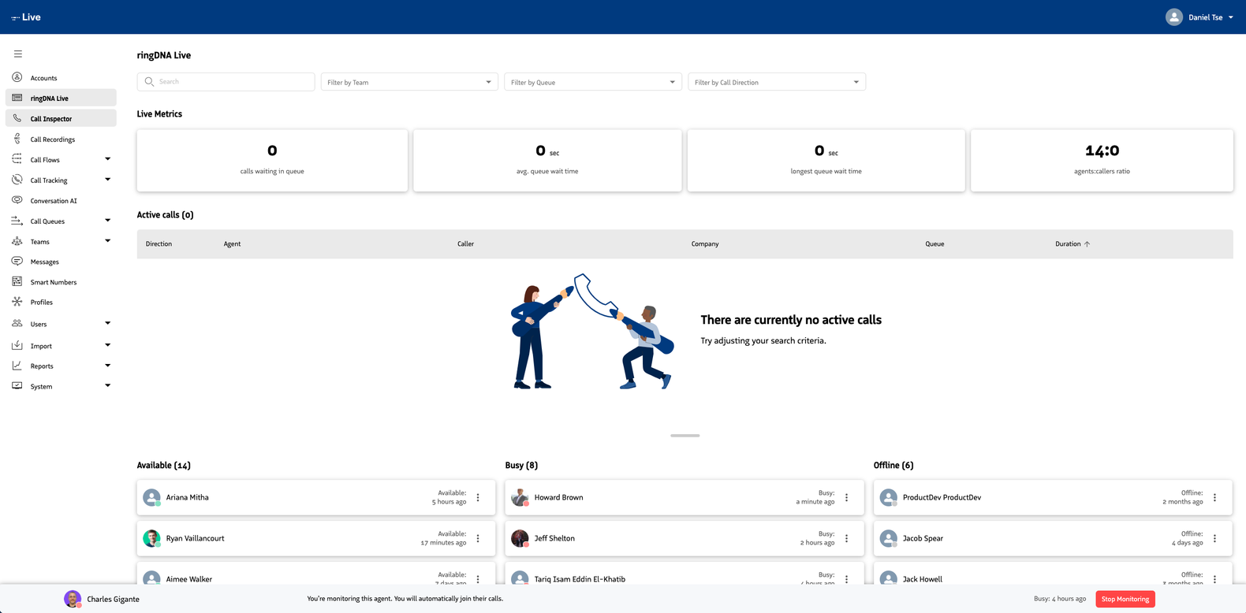Toggle the hamburger sidebar menu
Viewport: 1246px width, 613px height.
17,54
